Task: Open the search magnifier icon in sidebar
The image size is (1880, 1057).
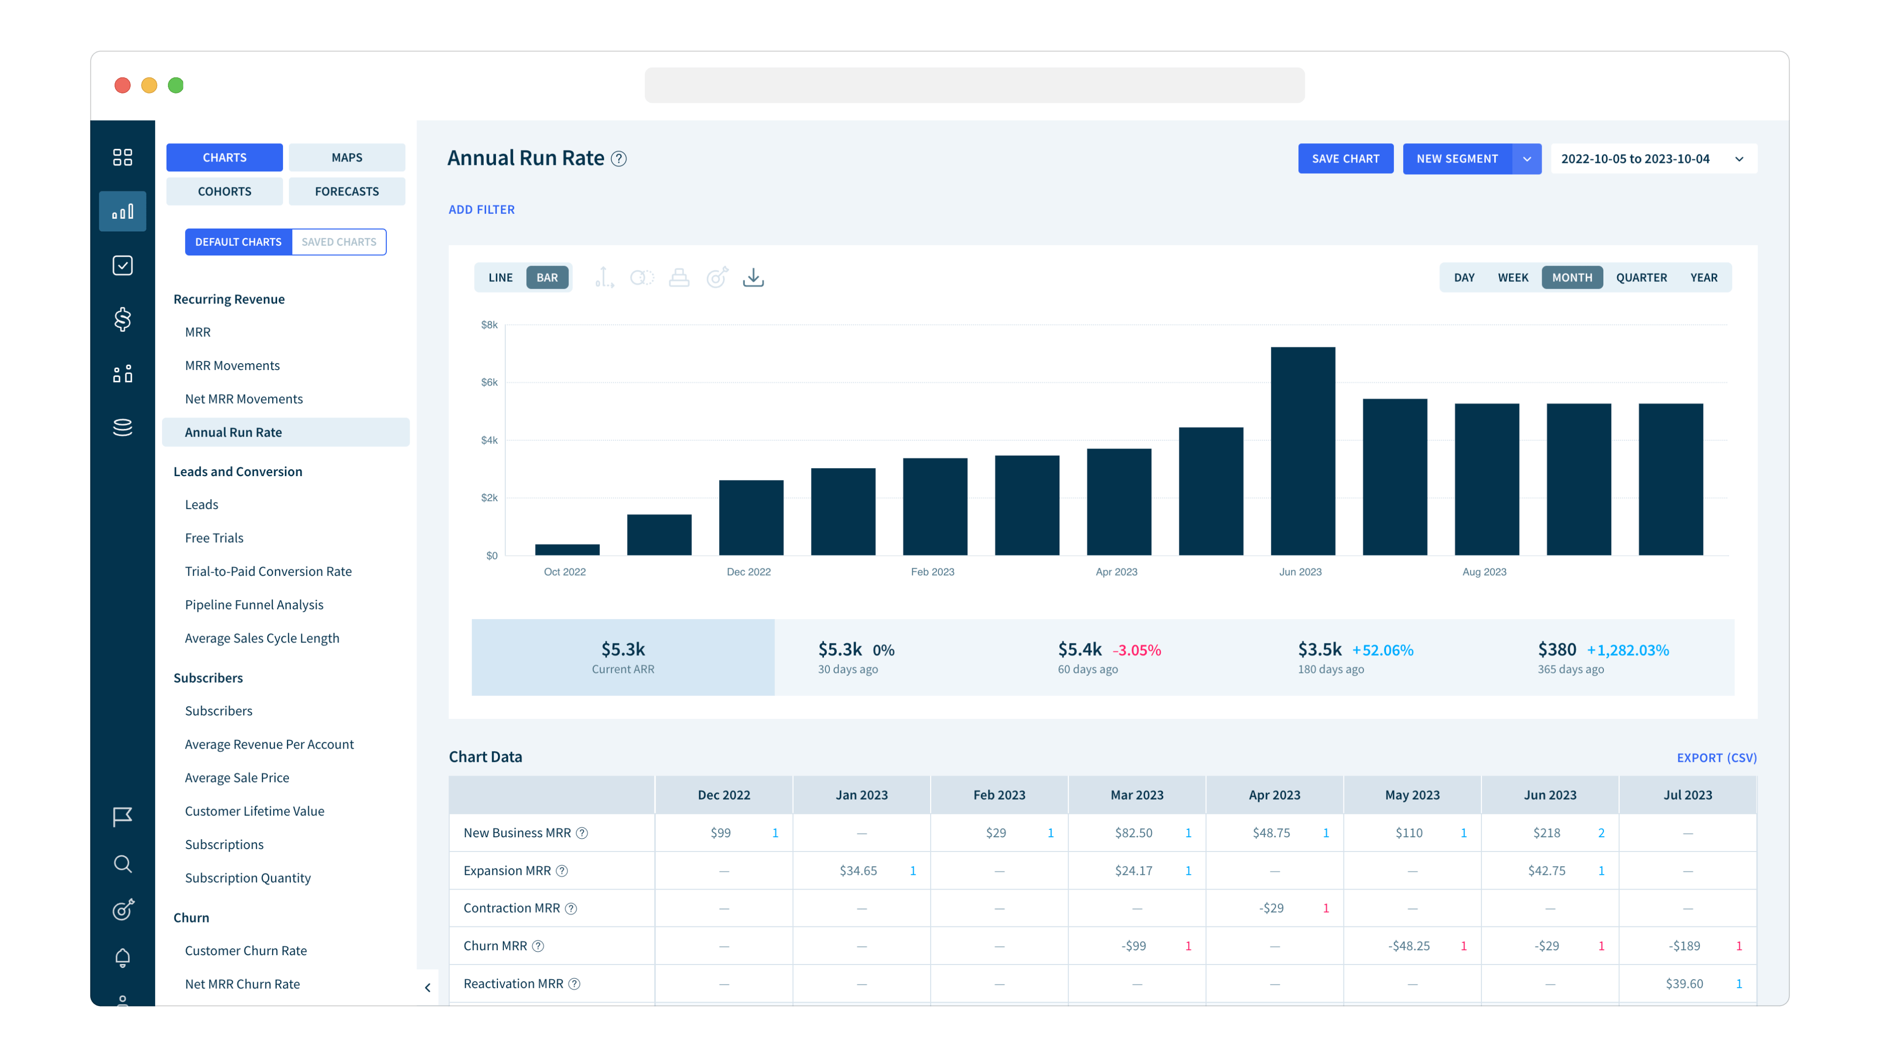Action: [x=122, y=864]
